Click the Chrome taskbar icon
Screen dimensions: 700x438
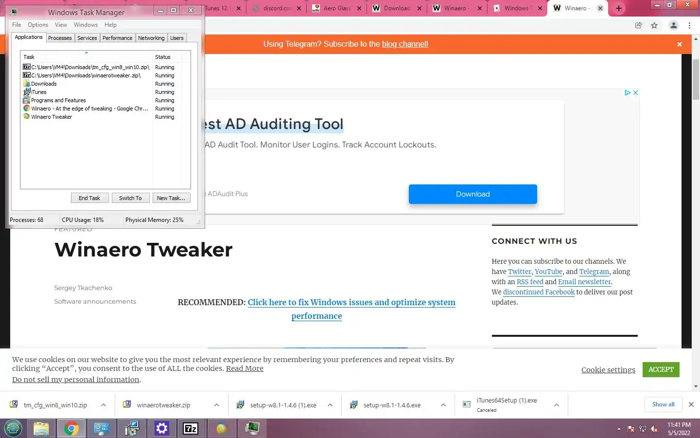click(x=71, y=428)
